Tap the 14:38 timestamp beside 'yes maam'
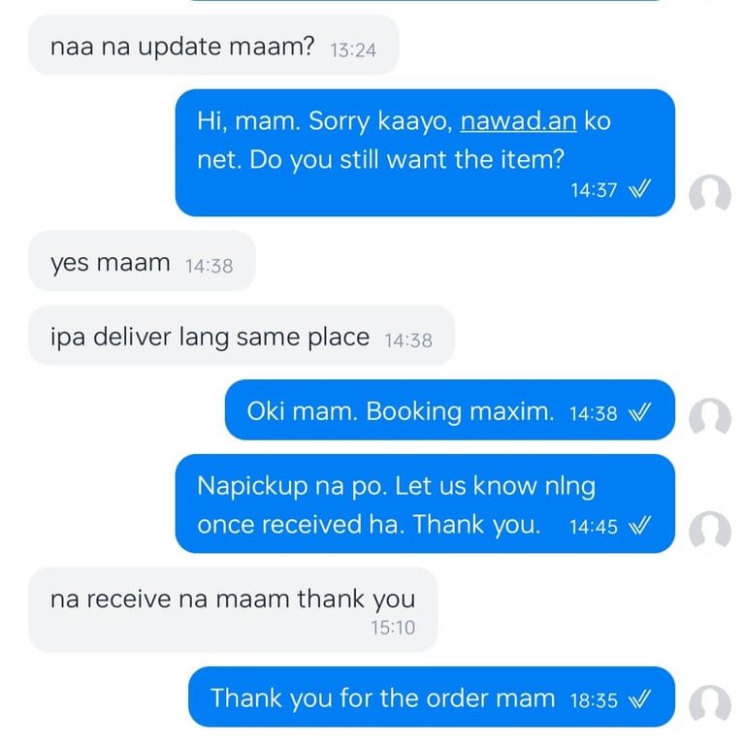 click(x=210, y=266)
